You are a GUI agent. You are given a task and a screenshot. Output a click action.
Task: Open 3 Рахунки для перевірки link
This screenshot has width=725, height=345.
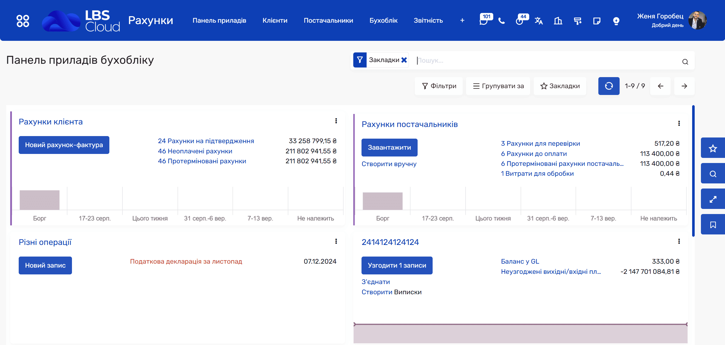(x=541, y=143)
